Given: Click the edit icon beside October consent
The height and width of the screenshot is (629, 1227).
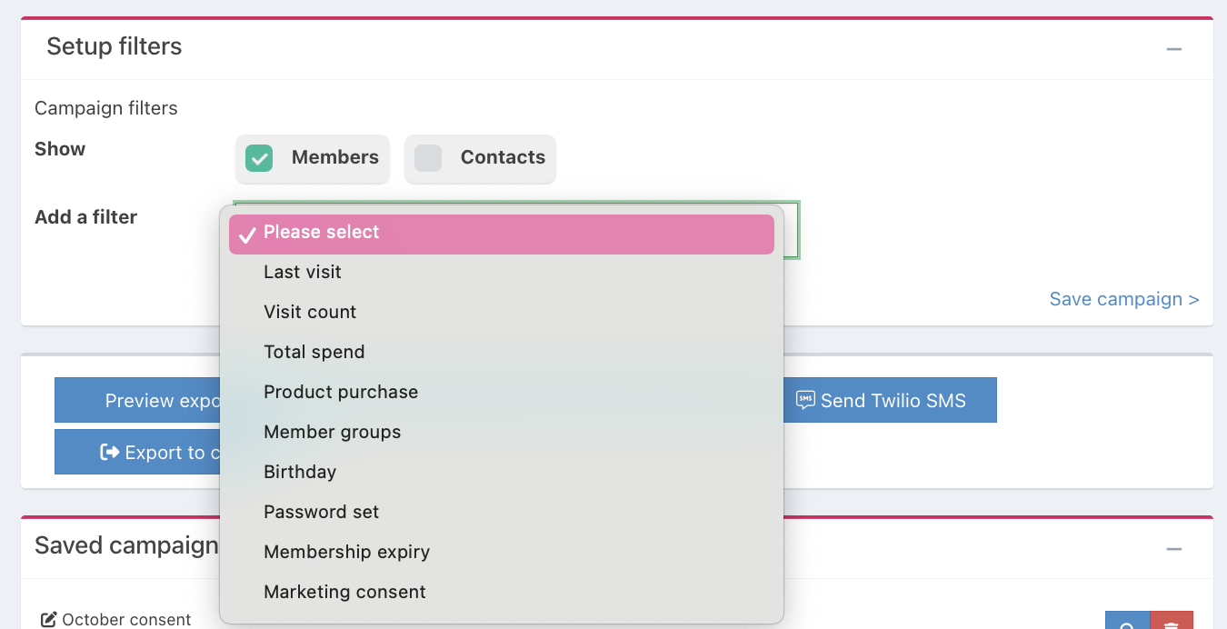Looking at the screenshot, I should click(49, 620).
